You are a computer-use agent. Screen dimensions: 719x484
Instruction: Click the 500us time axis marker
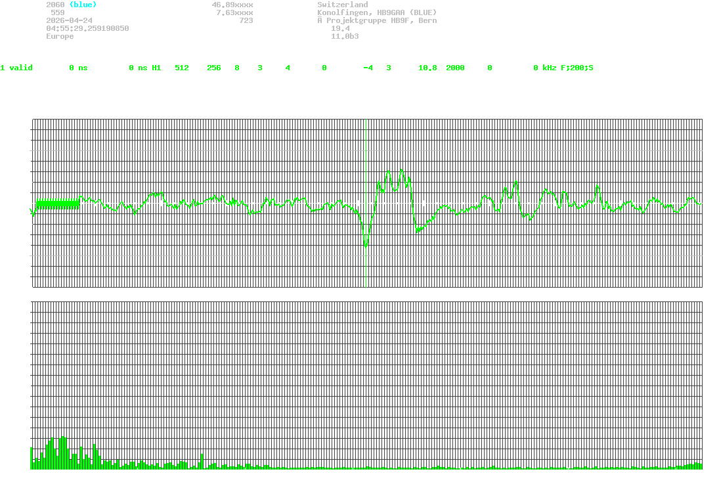tap(366, 296)
